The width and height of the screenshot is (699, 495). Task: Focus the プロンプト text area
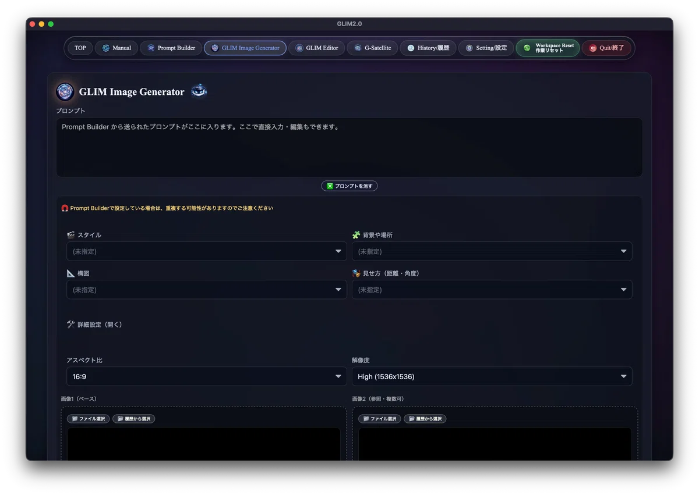coord(349,148)
